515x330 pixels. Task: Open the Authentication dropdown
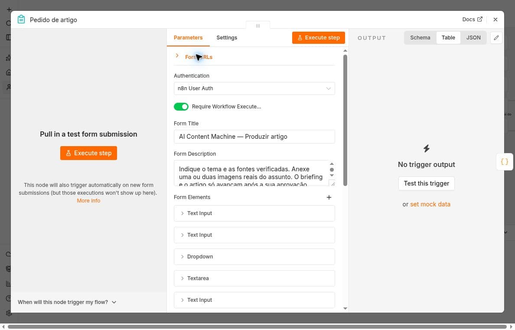coord(254,88)
